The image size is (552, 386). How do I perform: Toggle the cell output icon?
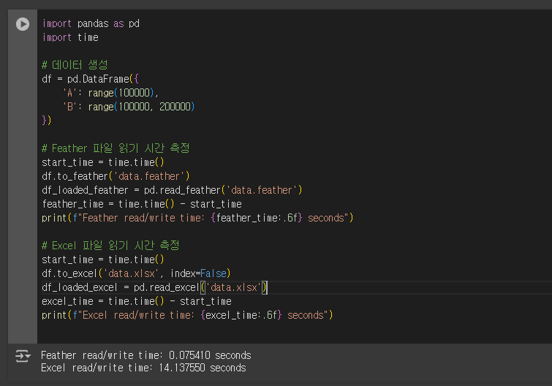click(x=23, y=356)
